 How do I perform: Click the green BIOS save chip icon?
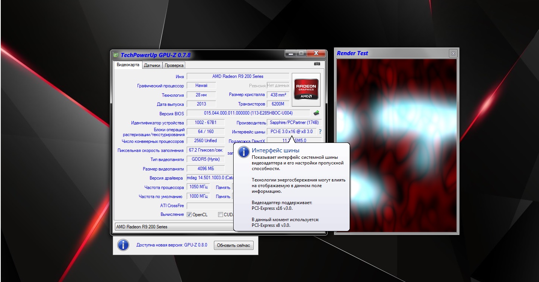coord(316,113)
